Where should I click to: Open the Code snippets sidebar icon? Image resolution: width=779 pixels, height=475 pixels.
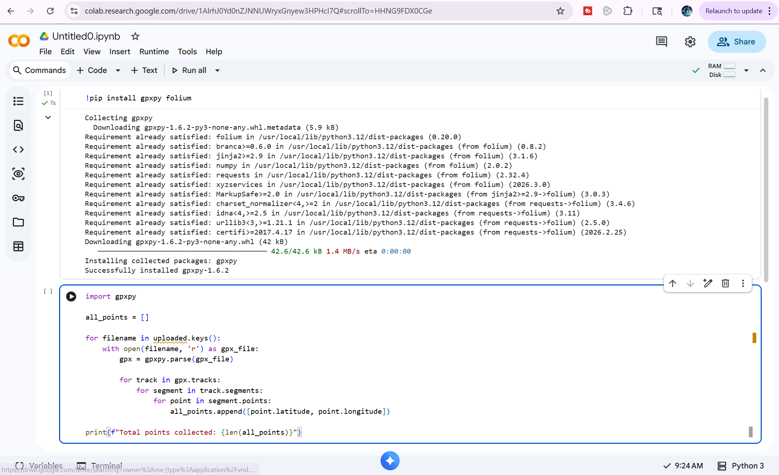18,150
